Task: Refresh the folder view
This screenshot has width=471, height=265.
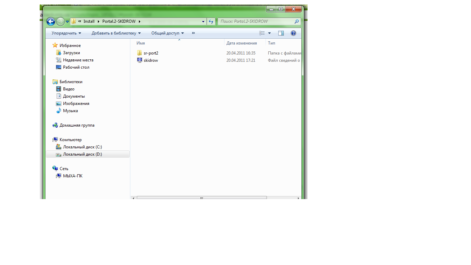Action: click(211, 21)
